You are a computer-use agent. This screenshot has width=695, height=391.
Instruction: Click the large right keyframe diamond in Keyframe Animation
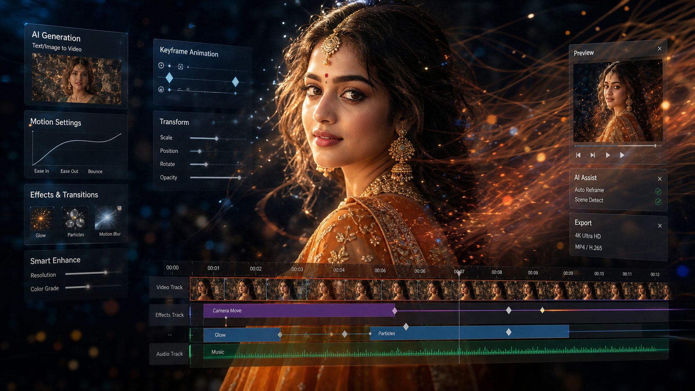tap(235, 81)
